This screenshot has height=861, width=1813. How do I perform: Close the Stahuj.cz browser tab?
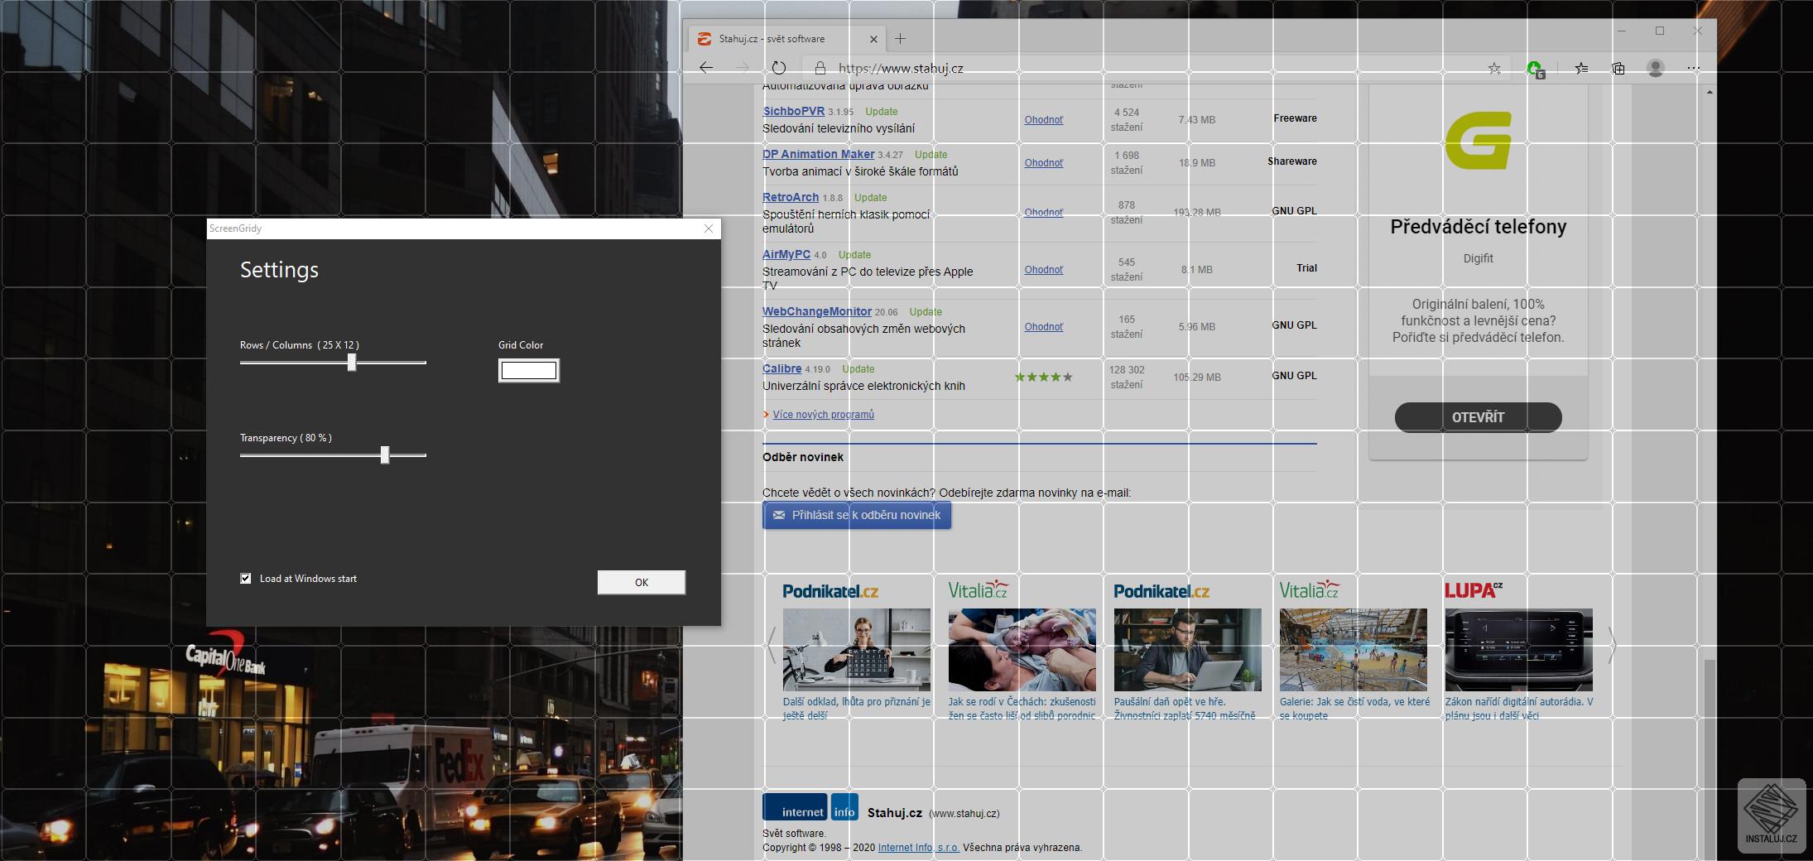tap(873, 39)
